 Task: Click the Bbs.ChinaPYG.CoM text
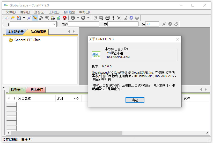click(x=117, y=57)
